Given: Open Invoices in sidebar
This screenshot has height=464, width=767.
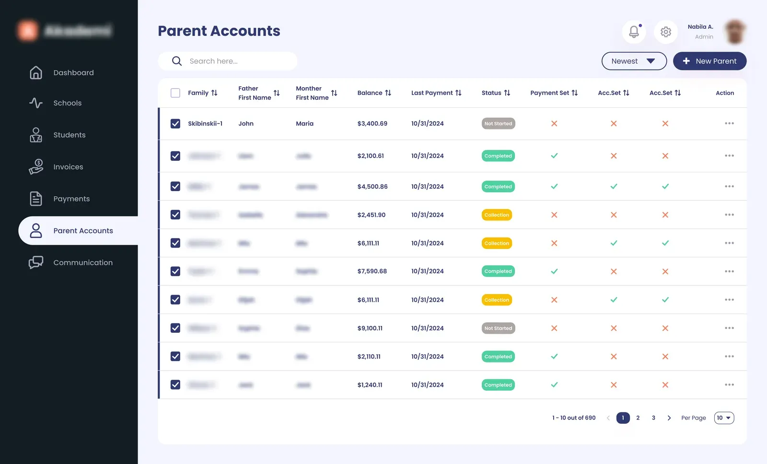Looking at the screenshot, I should coord(68,167).
